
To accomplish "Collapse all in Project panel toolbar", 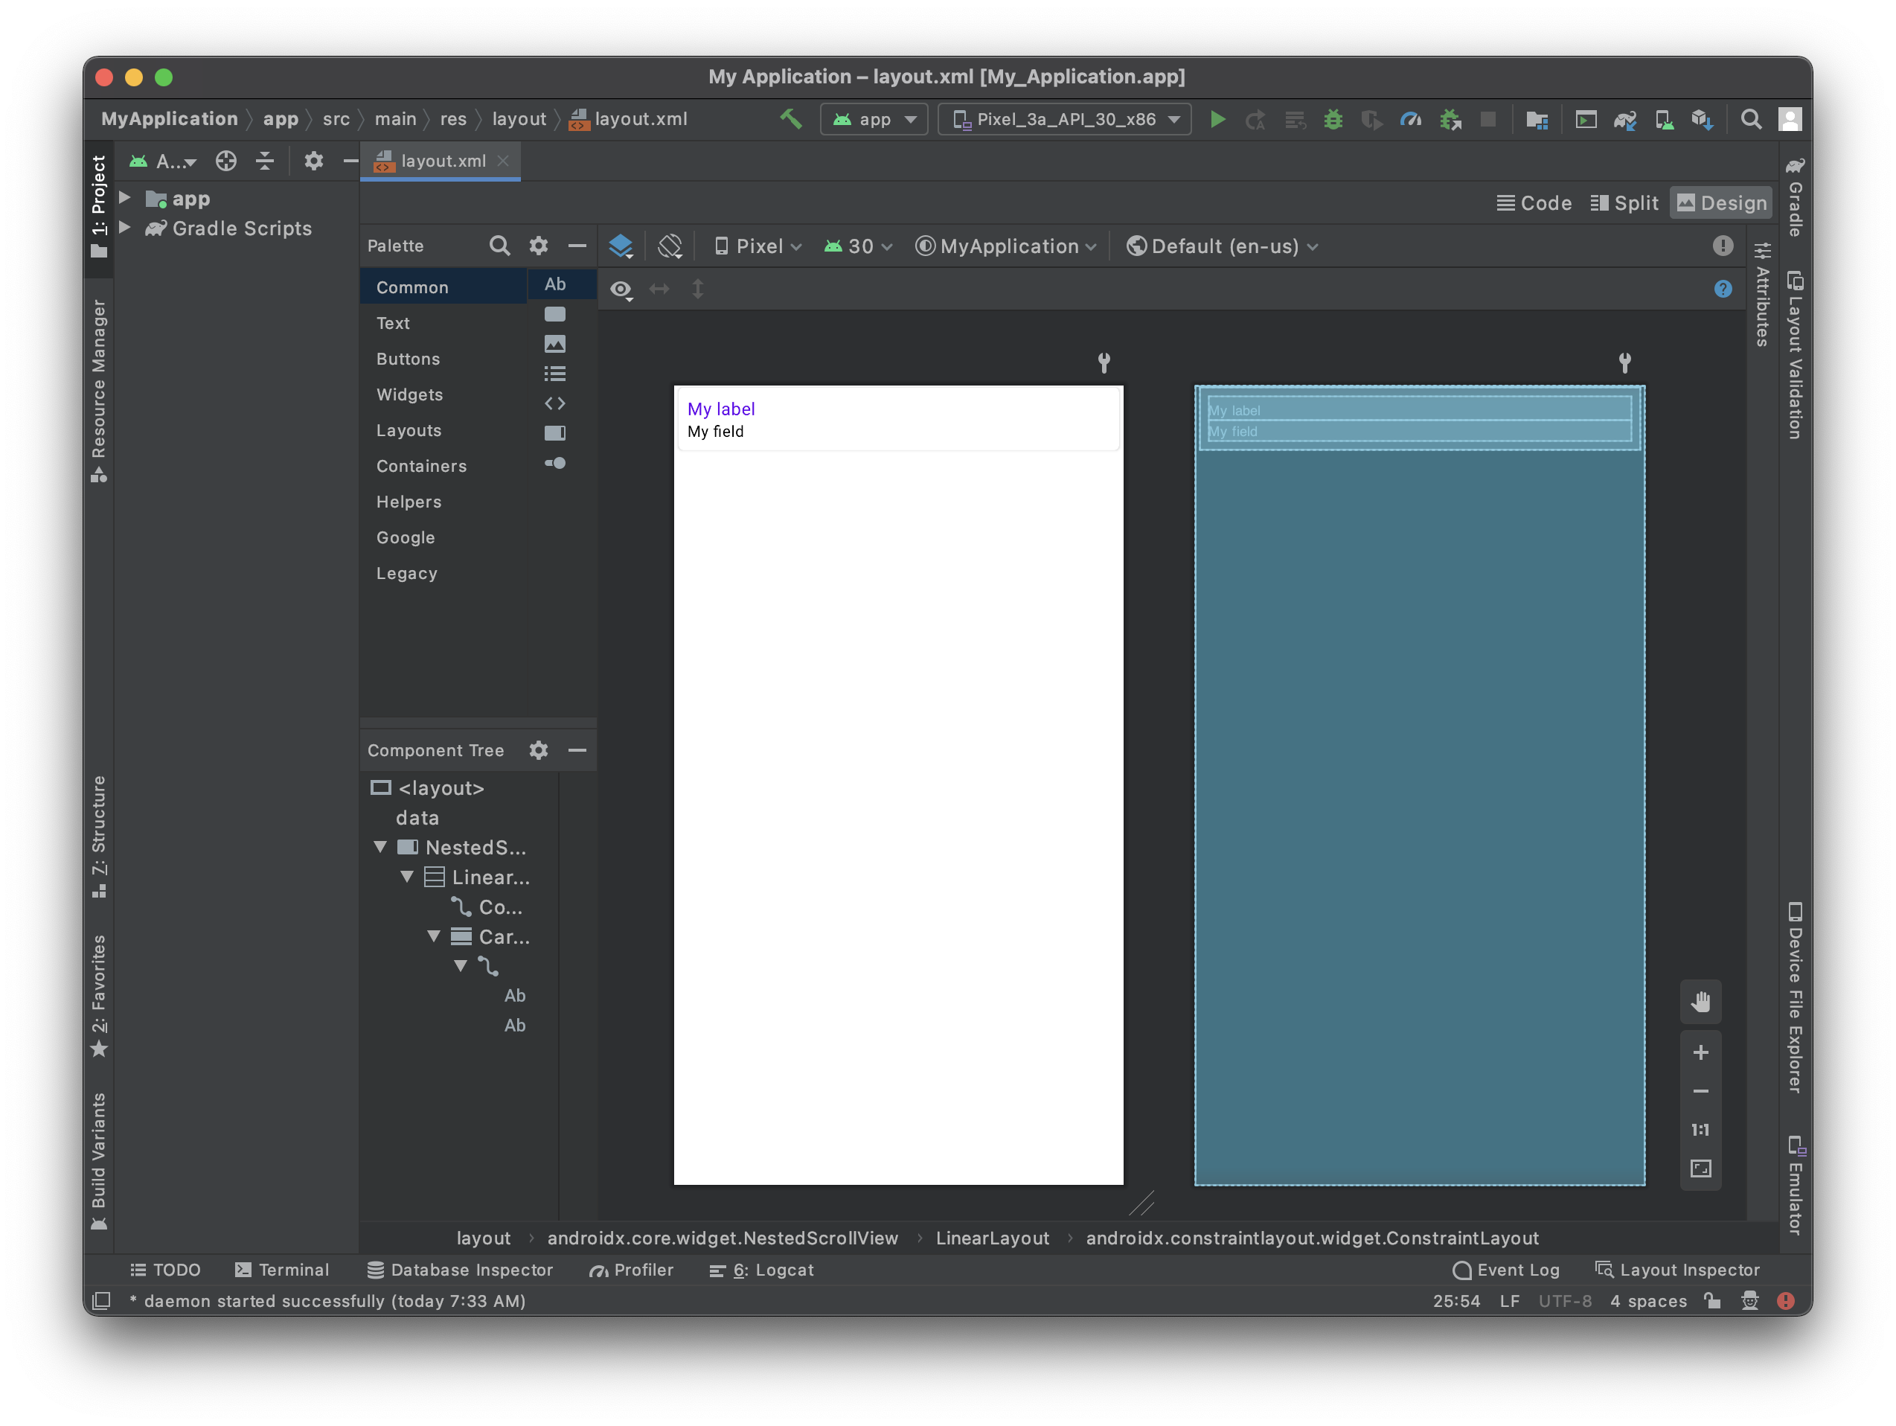I will (265, 160).
